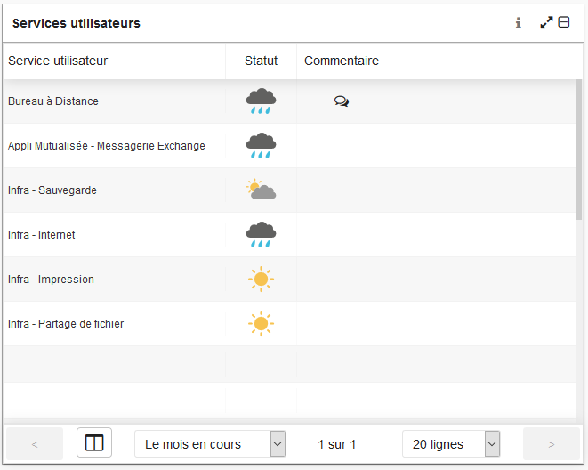This screenshot has width=588, height=470.
Task: Open the 'Le mois en cours' period dropdown
Action: (210, 444)
